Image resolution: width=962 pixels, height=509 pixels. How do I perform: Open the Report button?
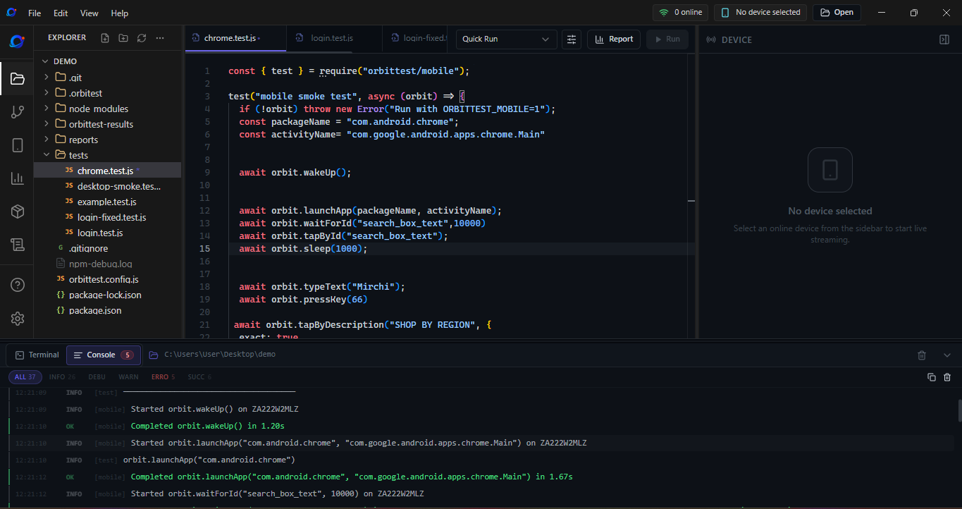click(614, 39)
